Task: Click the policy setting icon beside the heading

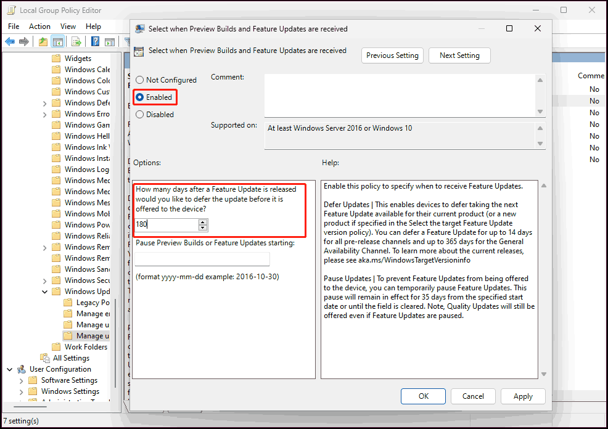Action: pos(138,51)
